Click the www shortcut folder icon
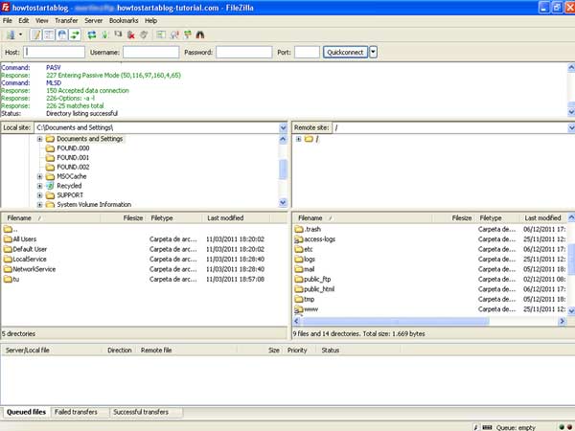Screen dimensions: 575x431 click(299, 309)
